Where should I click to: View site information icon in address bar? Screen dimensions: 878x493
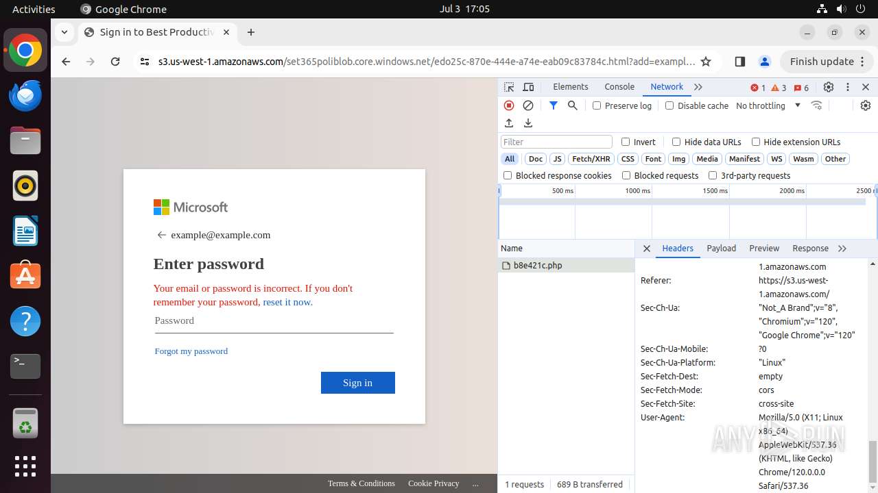pyautogui.click(x=144, y=62)
